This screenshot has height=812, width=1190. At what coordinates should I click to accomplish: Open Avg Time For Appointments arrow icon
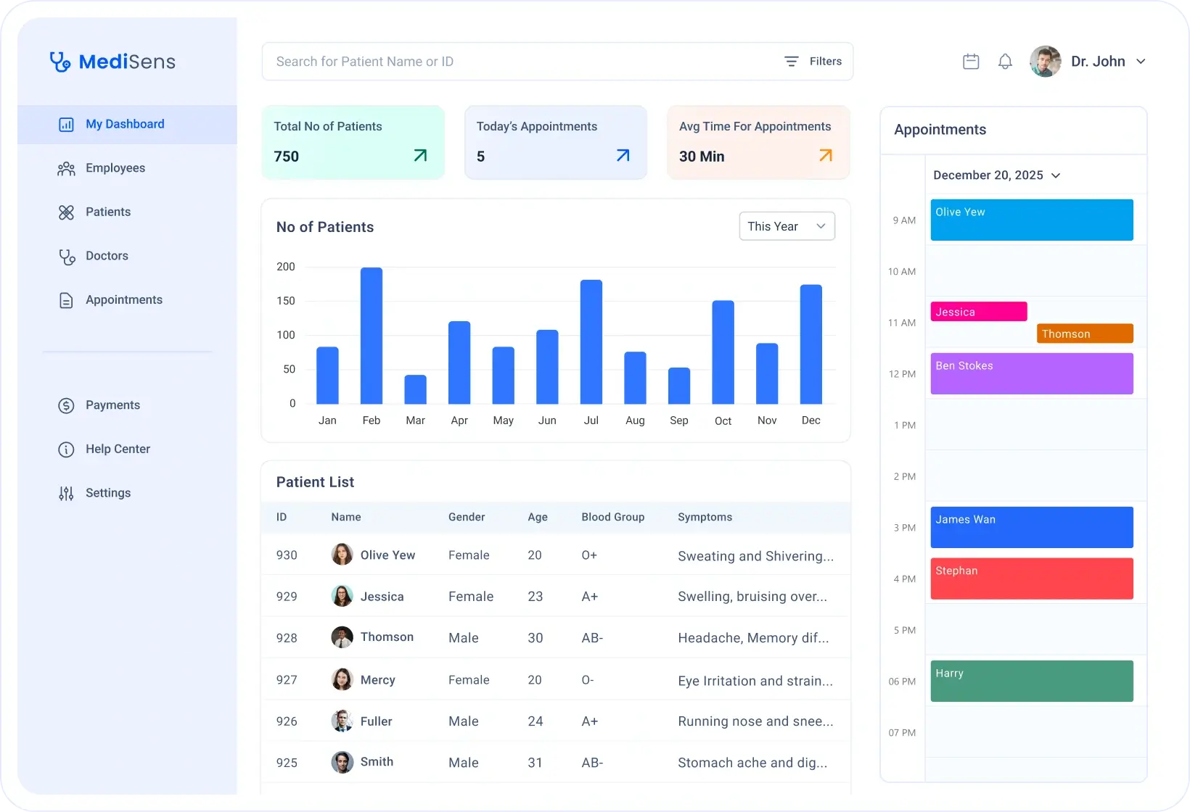[826, 155]
